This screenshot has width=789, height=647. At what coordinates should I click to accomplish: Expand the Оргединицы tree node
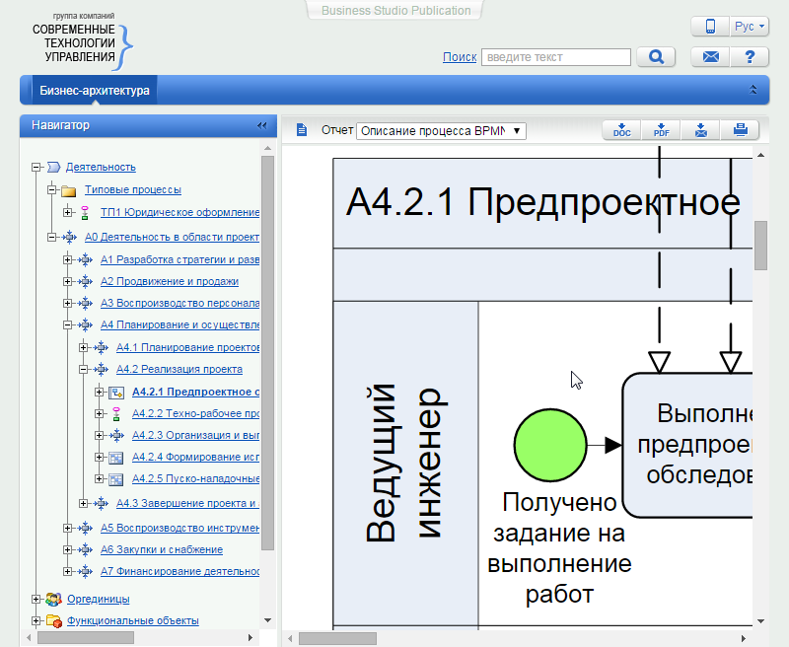pyautogui.click(x=36, y=599)
